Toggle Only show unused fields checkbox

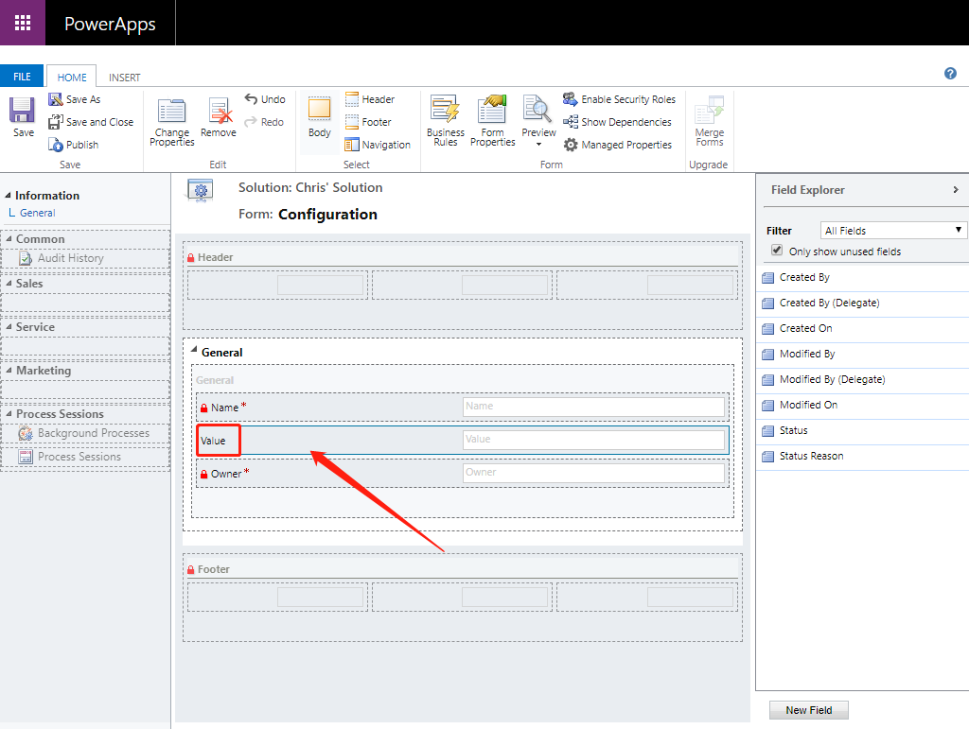pos(777,250)
